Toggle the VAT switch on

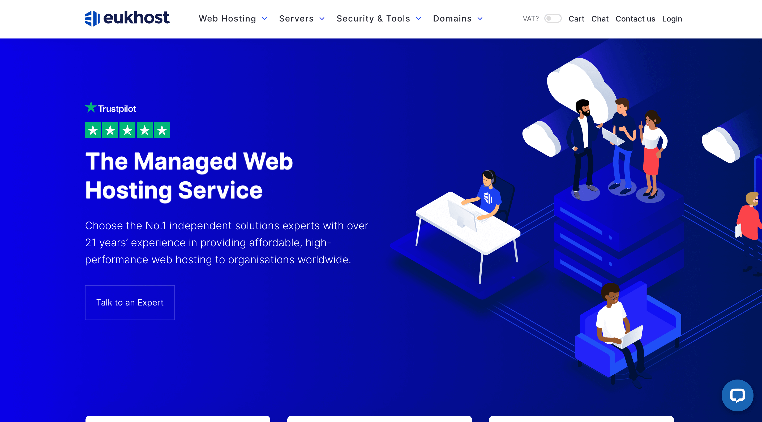pos(553,19)
